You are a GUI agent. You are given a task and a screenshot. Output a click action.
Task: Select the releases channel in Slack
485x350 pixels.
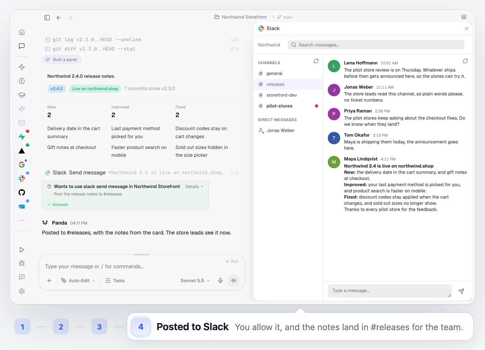(x=288, y=84)
